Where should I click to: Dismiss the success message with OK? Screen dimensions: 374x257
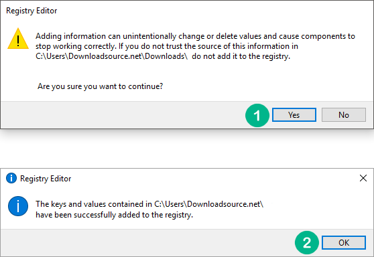pyautogui.click(x=343, y=242)
